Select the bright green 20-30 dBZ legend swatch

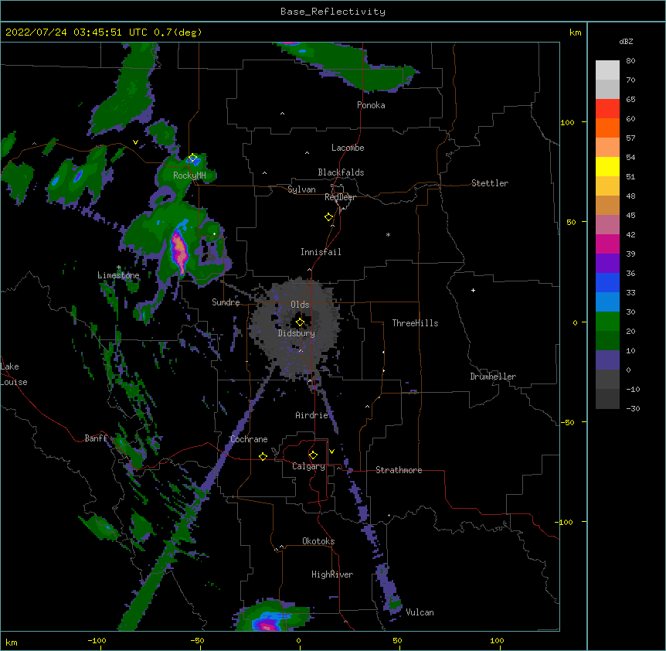coord(607,322)
